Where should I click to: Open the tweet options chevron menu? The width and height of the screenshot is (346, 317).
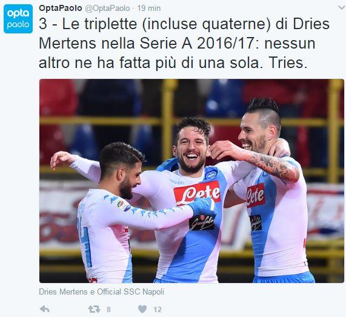click(x=342, y=8)
